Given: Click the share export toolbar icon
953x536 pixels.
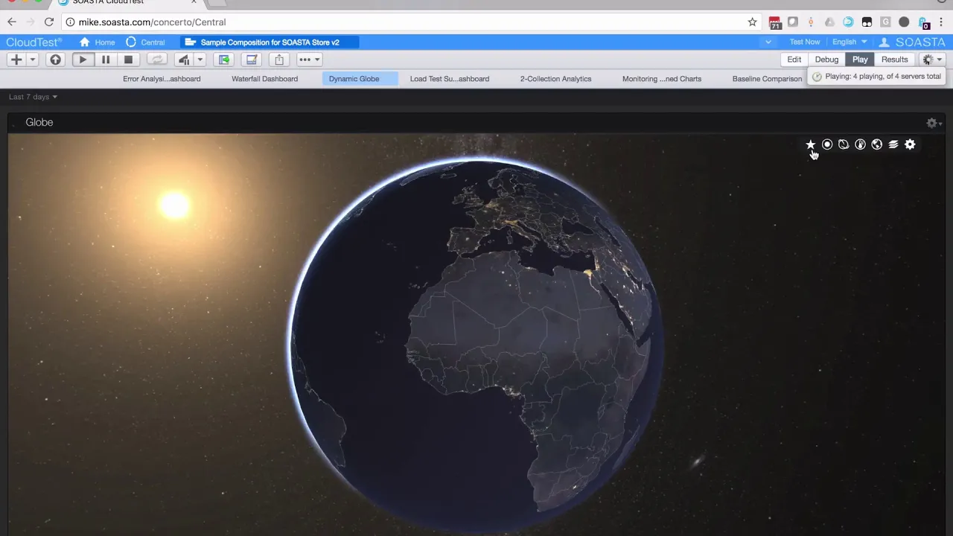Looking at the screenshot, I should pyautogui.click(x=279, y=60).
